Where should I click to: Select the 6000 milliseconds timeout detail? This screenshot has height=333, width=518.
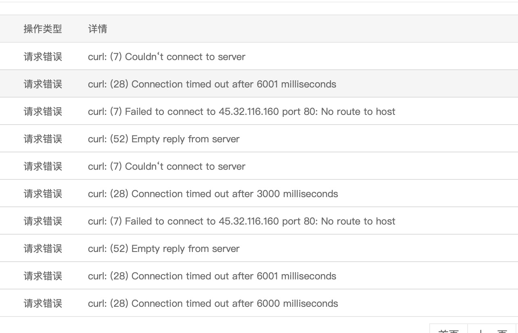click(213, 304)
